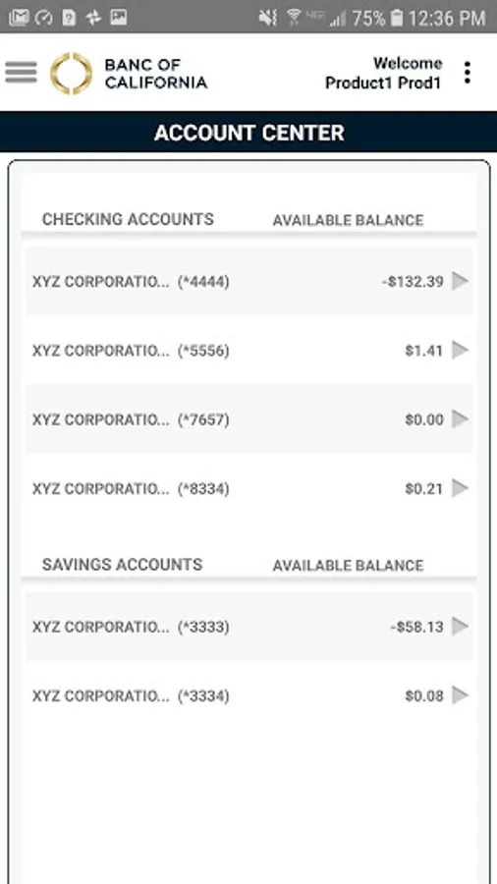Screen dimensions: 497x884
Task: Tap the Savings Accounts section header
Action: click(x=122, y=565)
